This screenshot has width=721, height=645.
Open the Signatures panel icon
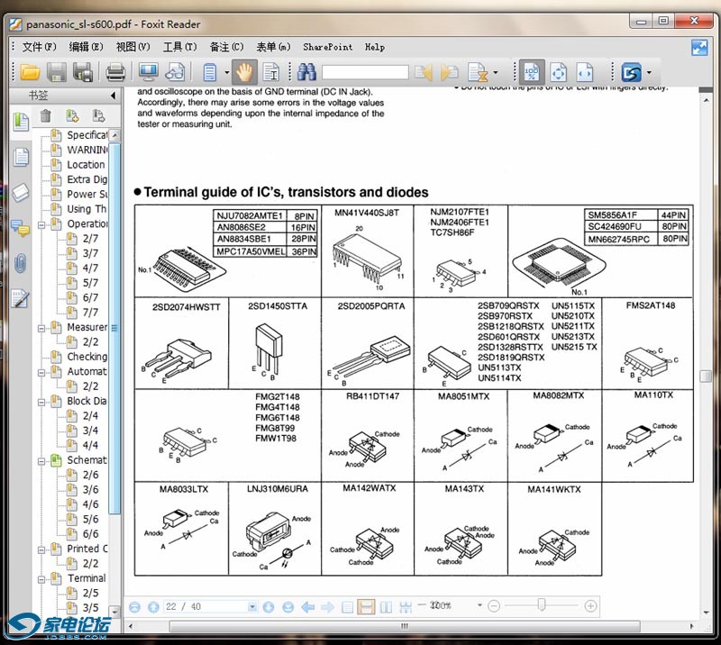(x=21, y=299)
